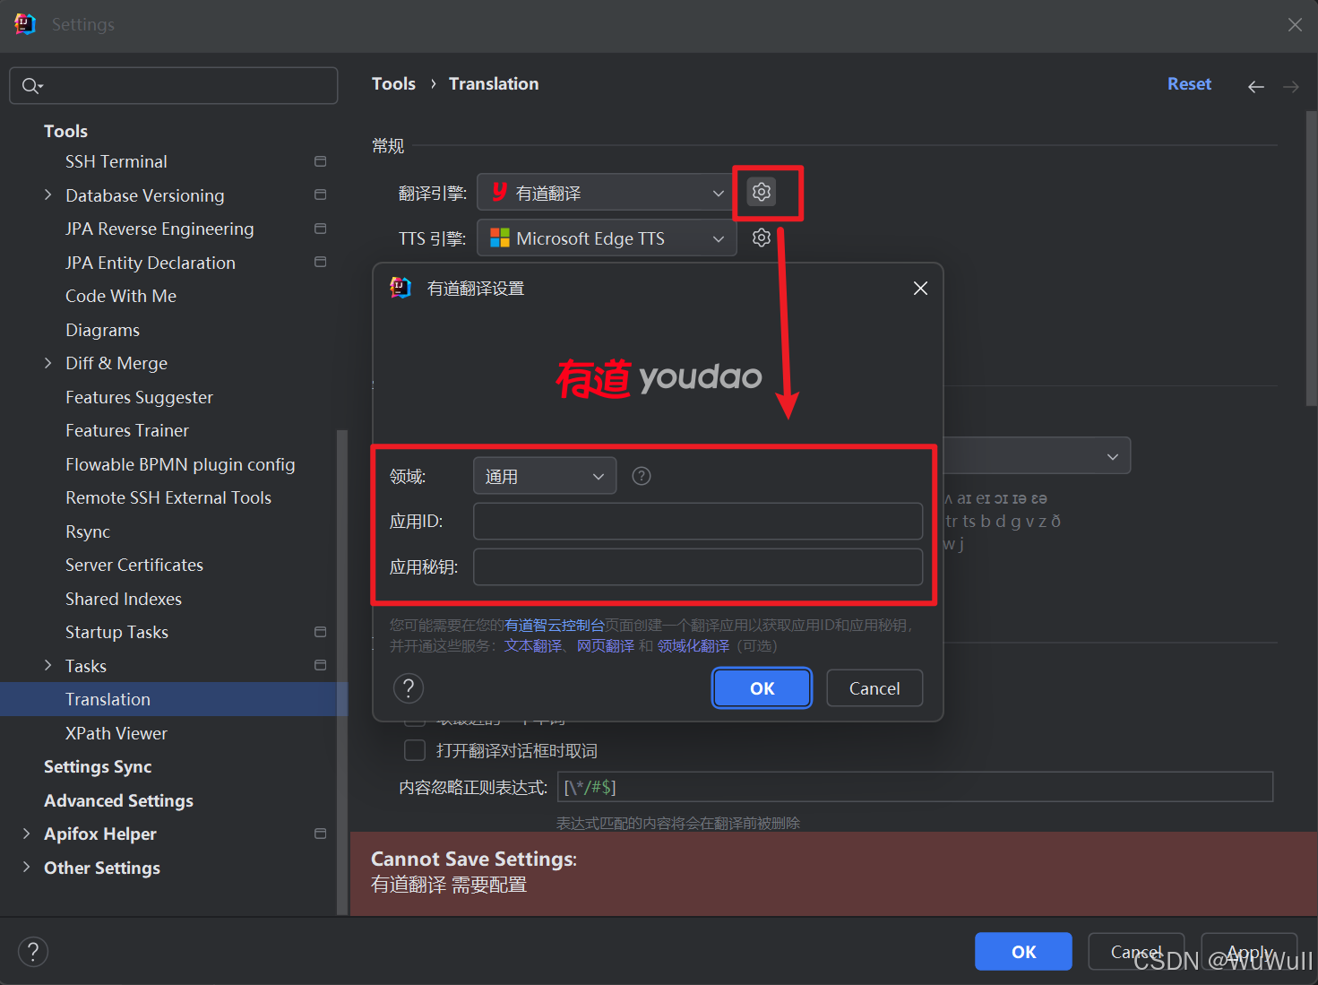Close the Youdao translation settings dialog
The width and height of the screenshot is (1318, 985).
point(920,288)
